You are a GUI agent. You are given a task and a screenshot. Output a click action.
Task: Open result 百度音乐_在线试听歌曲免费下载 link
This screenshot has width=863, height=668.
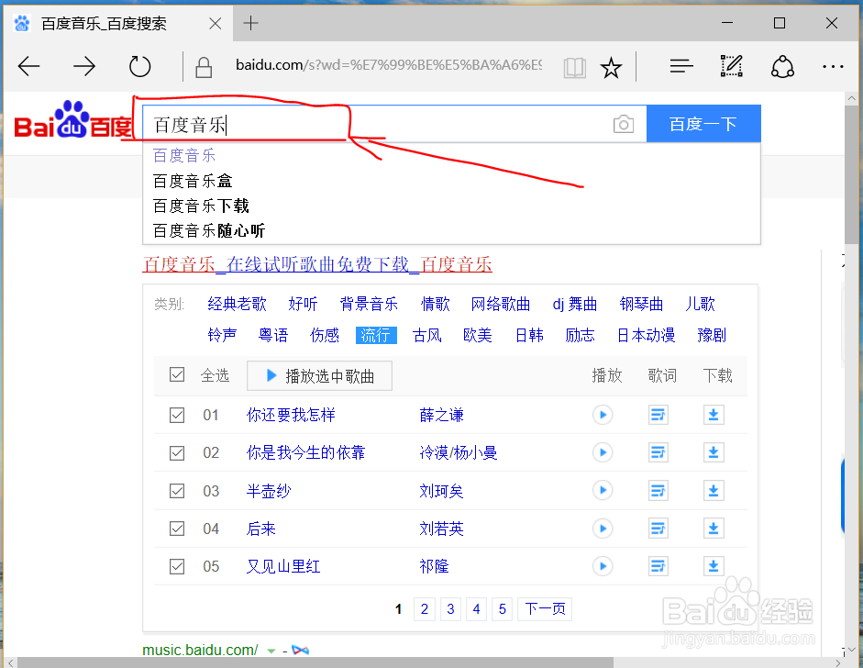point(317,264)
